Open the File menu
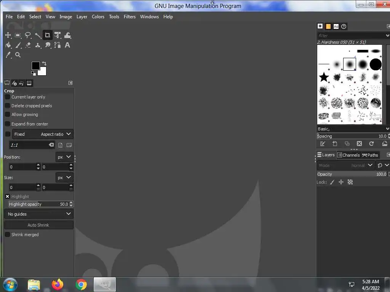Screen dimensions: 390x292 [9, 17]
